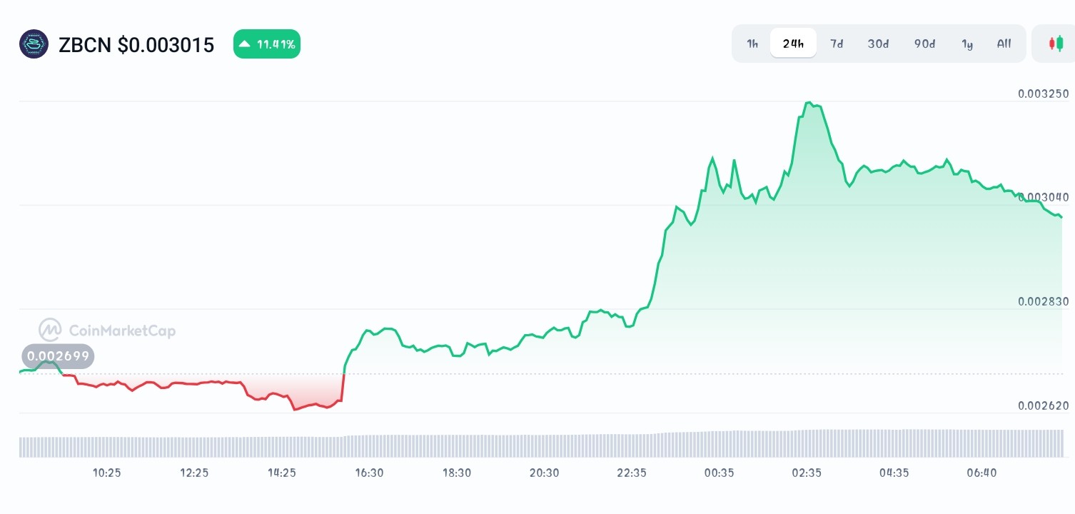This screenshot has width=1075, height=514.
Task: Click the 04:35 time axis label
Action: (894, 473)
